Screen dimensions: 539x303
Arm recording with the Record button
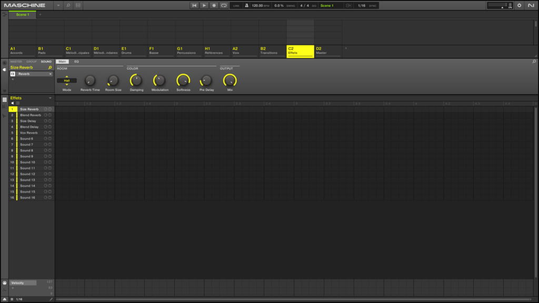click(214, 5)
